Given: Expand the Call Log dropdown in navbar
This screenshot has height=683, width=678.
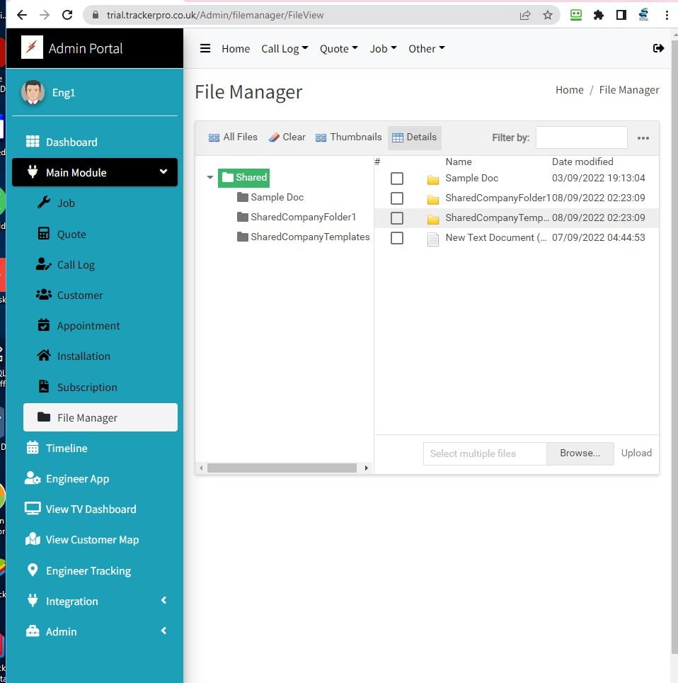Looking at the screenshot, I should click(285, 49).
